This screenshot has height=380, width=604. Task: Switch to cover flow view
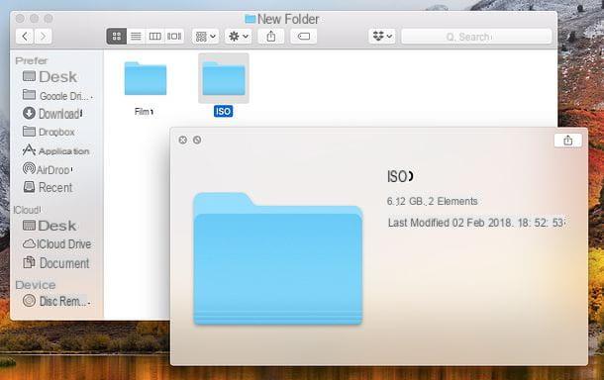pyautogui.click(x=174, y=37)
